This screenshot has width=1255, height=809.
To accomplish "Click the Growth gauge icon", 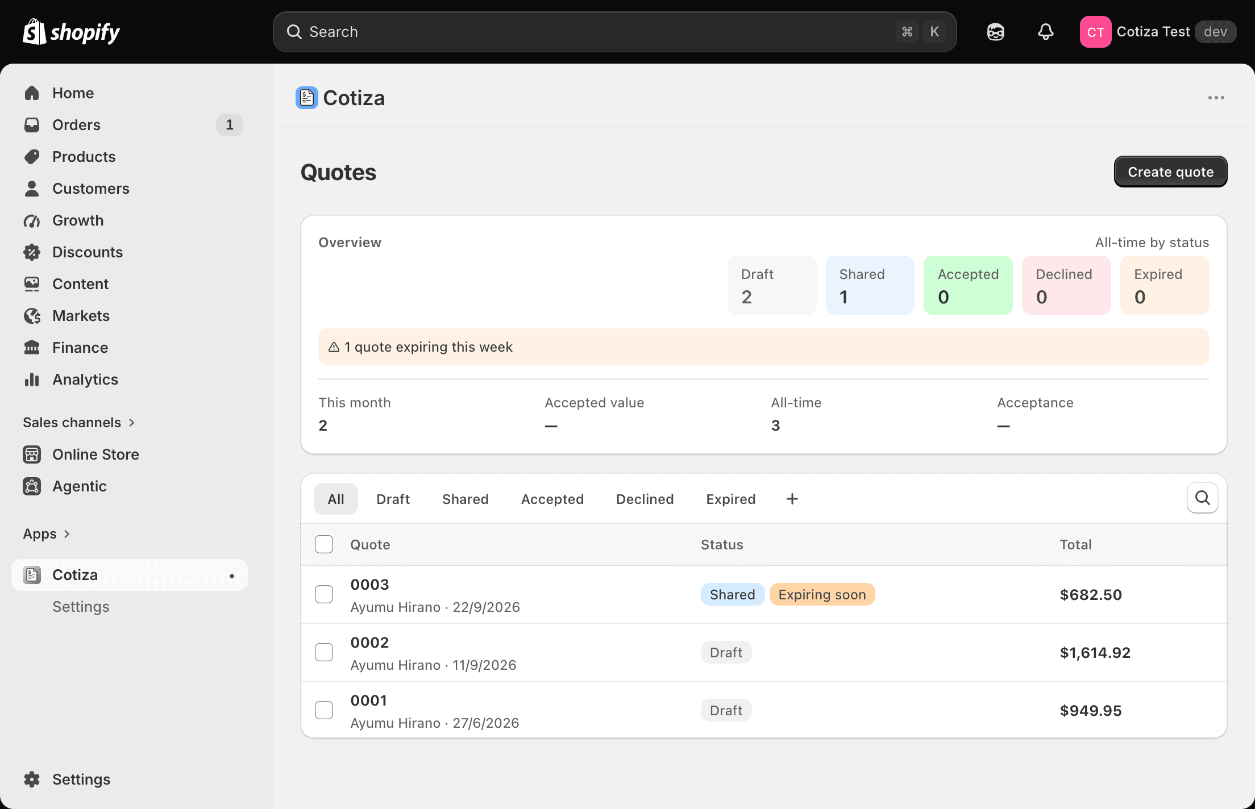I will coord(32,220).
